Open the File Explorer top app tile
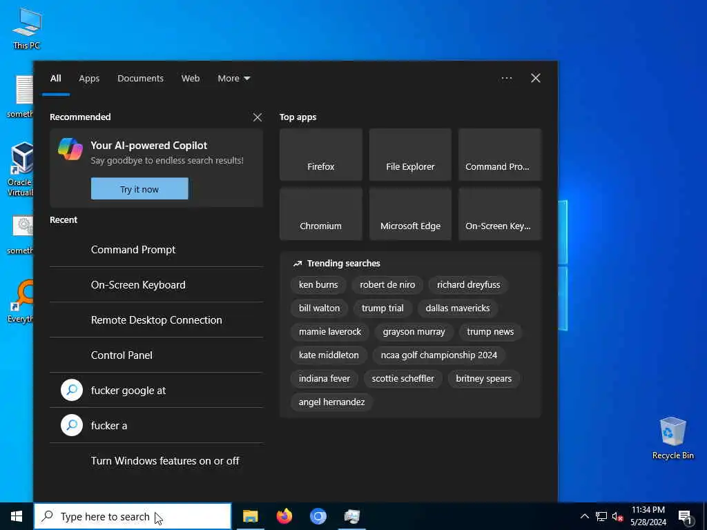The height and width of the screenshot is (530, 707). [x=410, y=155]
